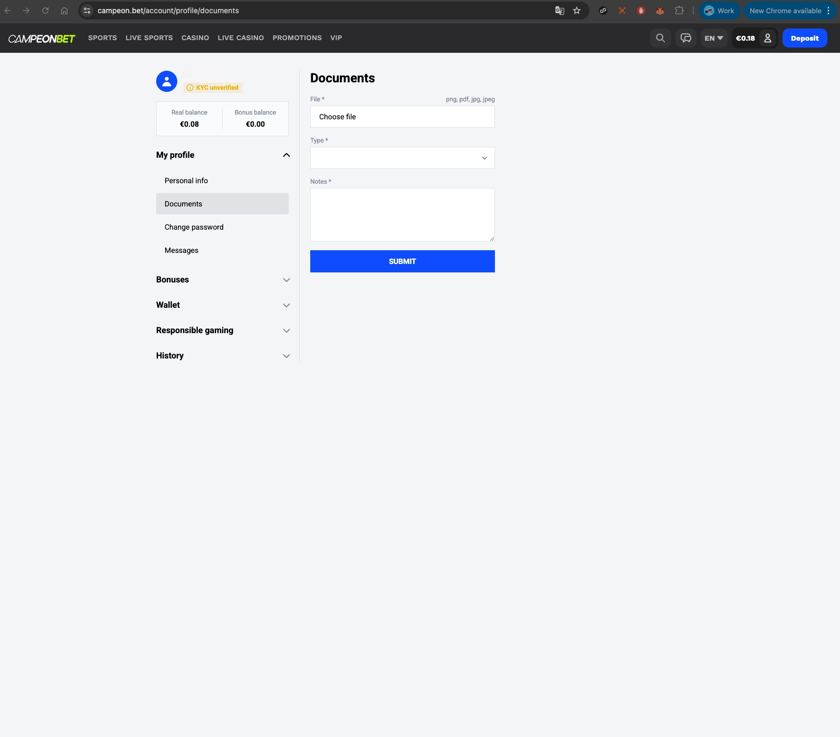Open the search magnifier icon
The height and width of the screenshot is (737, 840).
click(x=660, y=38)
